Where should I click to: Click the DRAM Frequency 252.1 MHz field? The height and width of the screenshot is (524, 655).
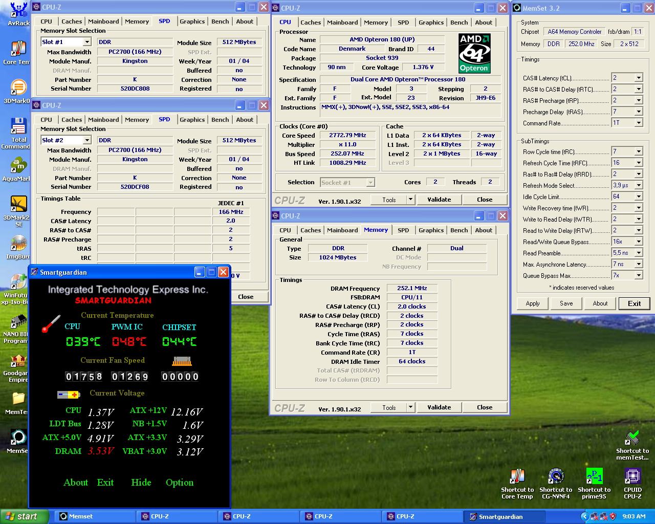pyautogui.click(x=412, y=288)
